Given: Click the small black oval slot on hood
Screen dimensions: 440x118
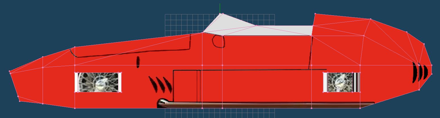Looking at the screenshot, I should pos(138,62).
